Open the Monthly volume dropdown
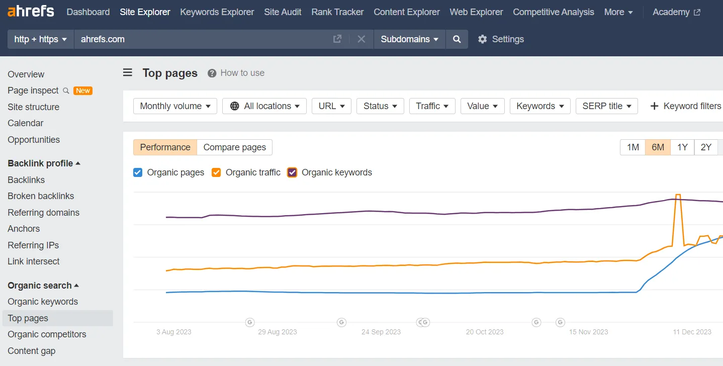The height and width of the screenshot is (366, 723). (x=175, y=106)
